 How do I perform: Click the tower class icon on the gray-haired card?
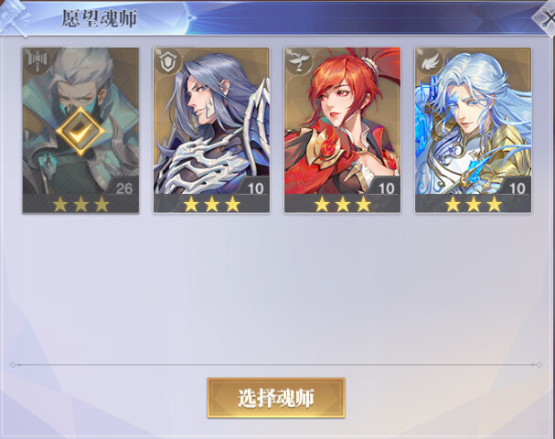(37, 60)
